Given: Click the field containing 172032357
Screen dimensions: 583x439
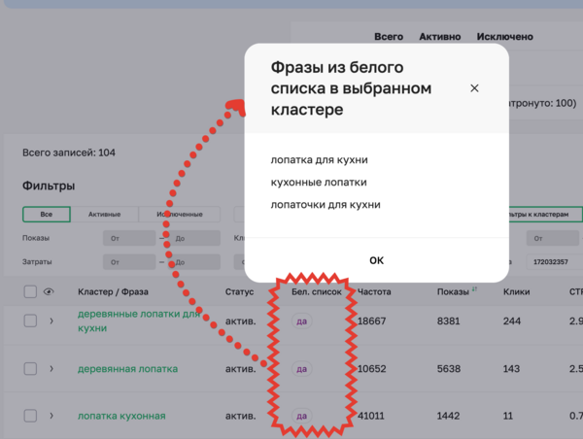Looking at the screenshot, I should (554, 262).
